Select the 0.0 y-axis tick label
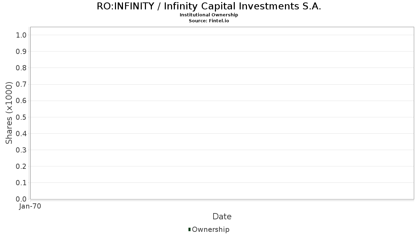Screen dimensions: 418x235 21,199
